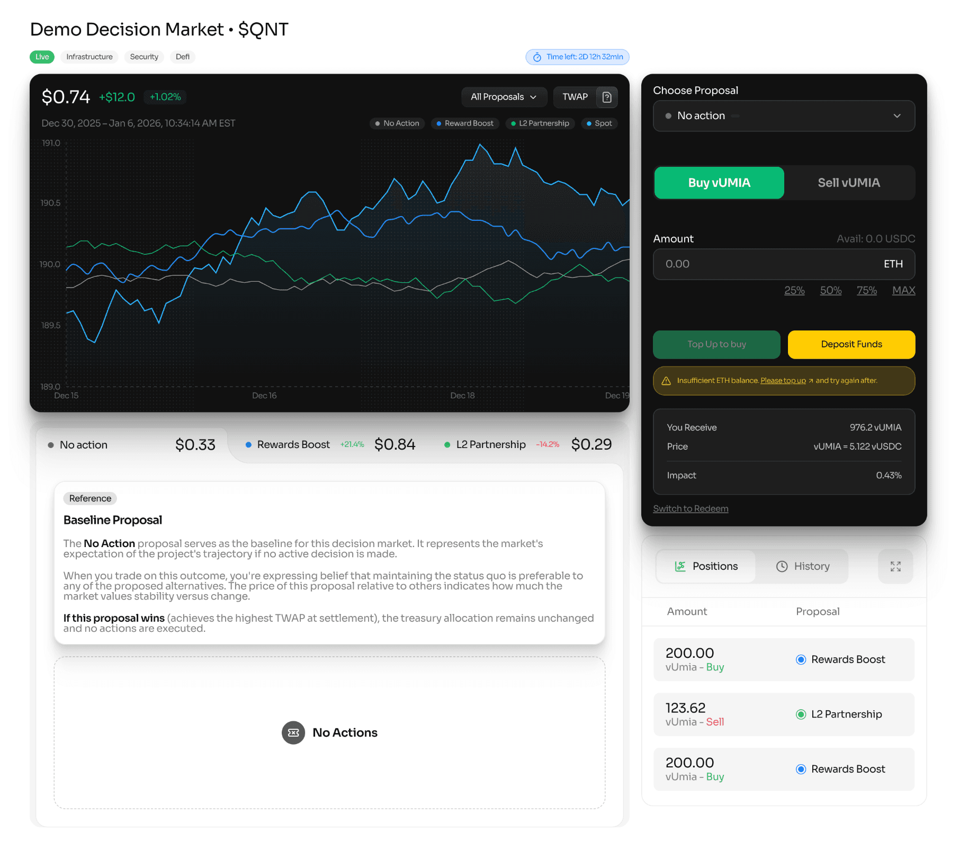Screen dimensions: 968x841
Task: Expand the Choose Proposal selector
Action: [784, 116]
